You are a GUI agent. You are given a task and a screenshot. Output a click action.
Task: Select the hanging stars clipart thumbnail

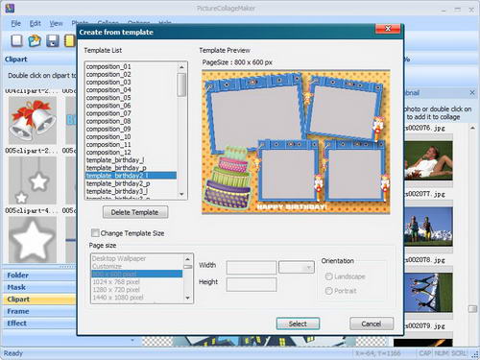pos(33,180)
